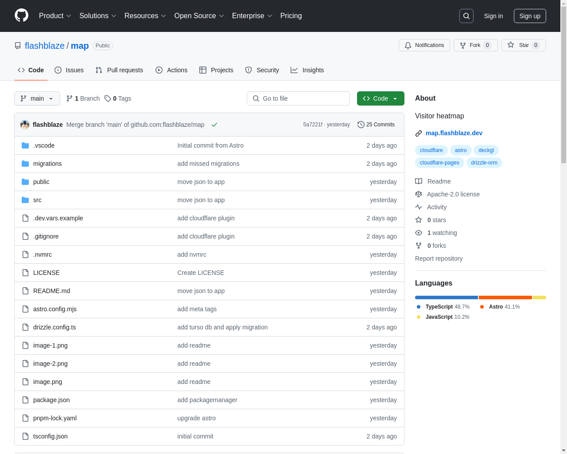Click the star icon in Star button
Screen dimensions: 567x454
pyautogui.click(x=511, y=45)
